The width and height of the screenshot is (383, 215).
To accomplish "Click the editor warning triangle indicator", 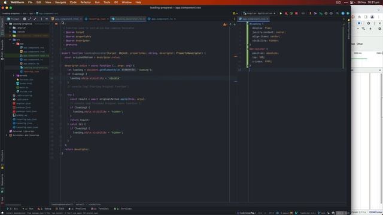I will [x=224, y=24].
